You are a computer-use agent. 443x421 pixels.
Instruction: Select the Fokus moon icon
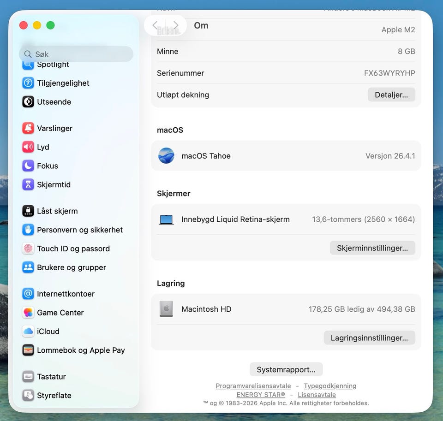tap(28, 166)
